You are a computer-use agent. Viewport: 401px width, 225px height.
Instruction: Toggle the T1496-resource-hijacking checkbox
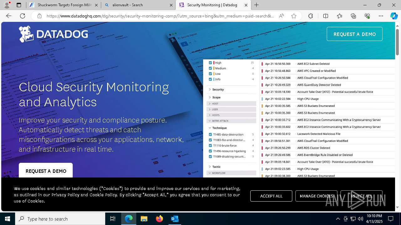pyautogui.click(x=211, y=151)
